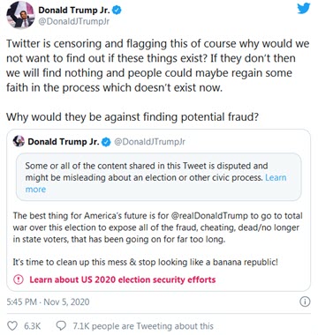Open @DonaldJTrumpJr handle under main name
Image resolution: width=318 pixels, height=335 pixels.
pos(74,22)
